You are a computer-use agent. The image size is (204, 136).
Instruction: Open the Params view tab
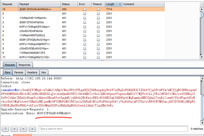tap(19, 73)
